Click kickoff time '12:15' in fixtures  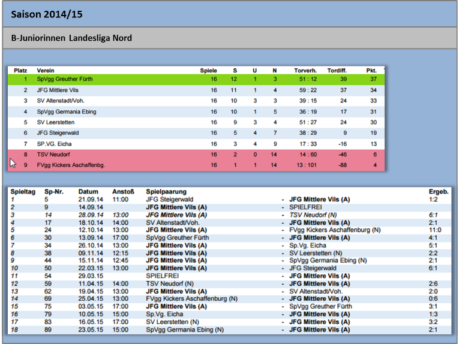pos(121,253)
